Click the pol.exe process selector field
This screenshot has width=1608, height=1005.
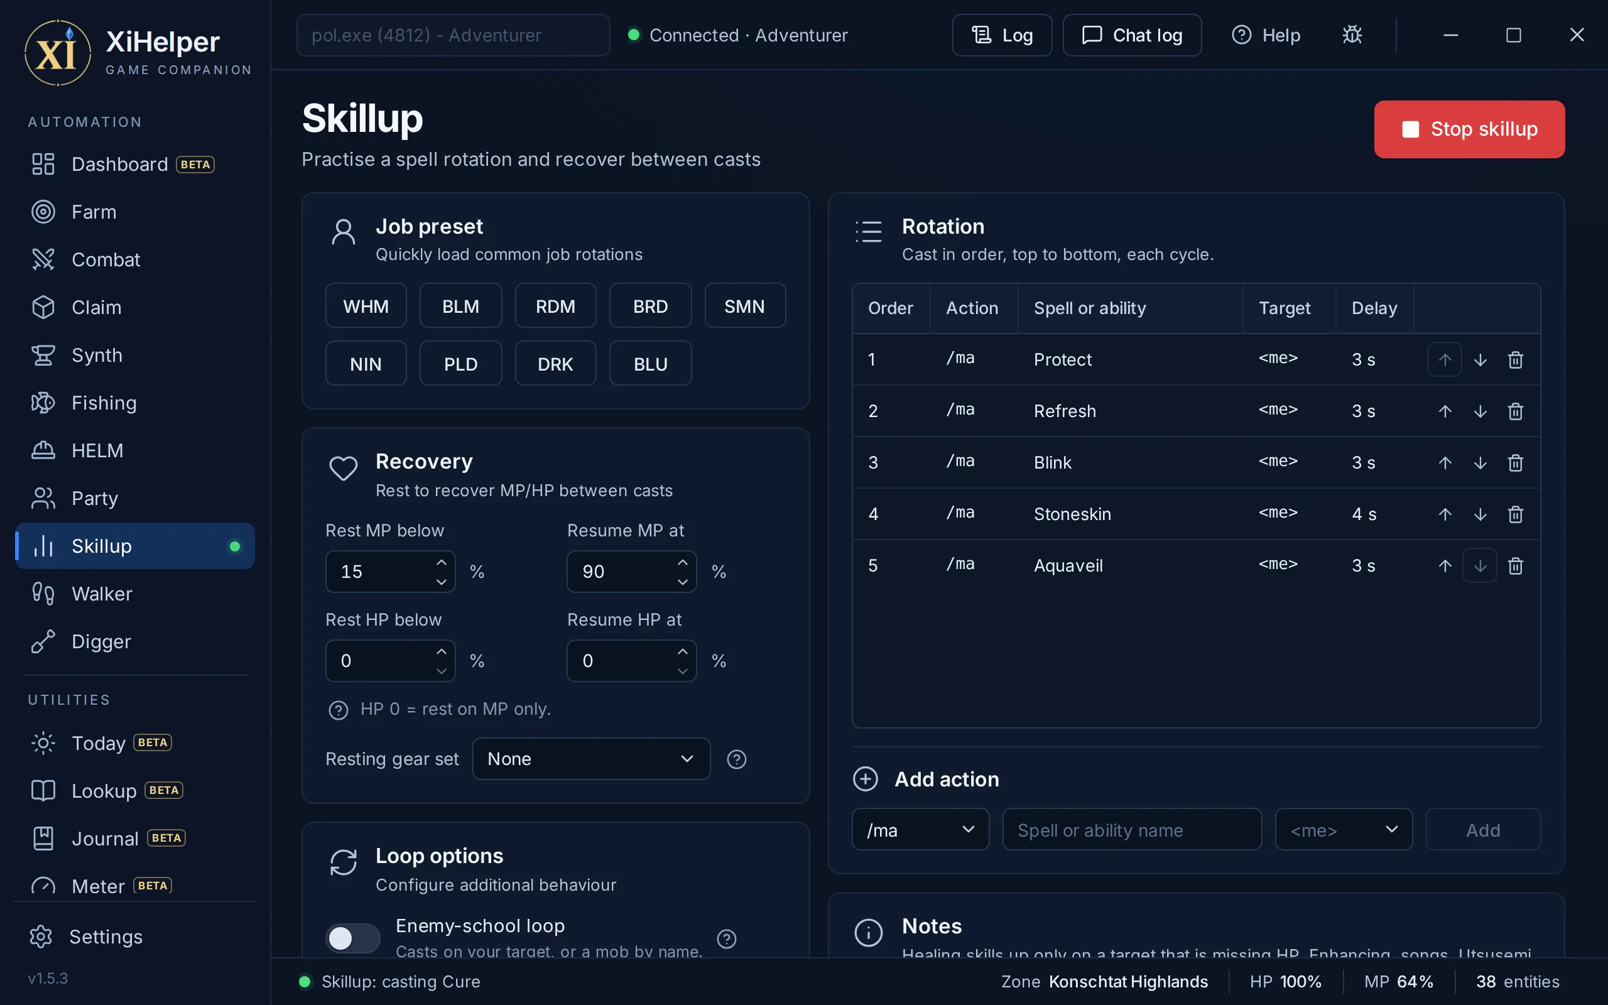coord(452,35)
